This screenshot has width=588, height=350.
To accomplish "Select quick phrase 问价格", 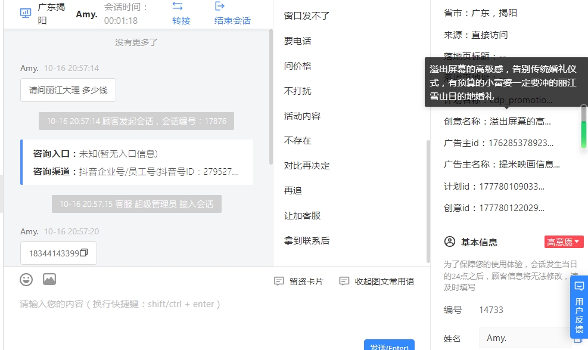I will click(x=297, y=66).
